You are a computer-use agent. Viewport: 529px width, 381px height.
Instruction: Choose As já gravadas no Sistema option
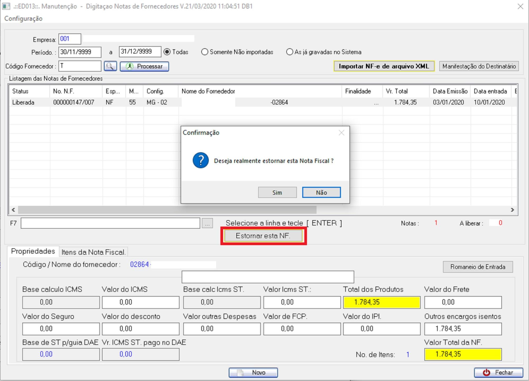pyautogui.click(x=290, y=52)
